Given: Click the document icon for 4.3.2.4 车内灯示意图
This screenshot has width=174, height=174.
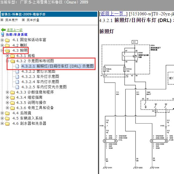Looking at the screenshot, I should (17, 82).
